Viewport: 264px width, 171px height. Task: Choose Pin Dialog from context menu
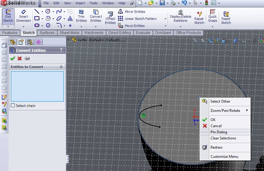tap(219, 132)
